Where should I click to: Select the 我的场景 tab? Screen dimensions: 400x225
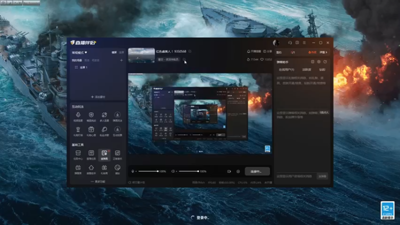pyautogui.click(x=76, y=60)
